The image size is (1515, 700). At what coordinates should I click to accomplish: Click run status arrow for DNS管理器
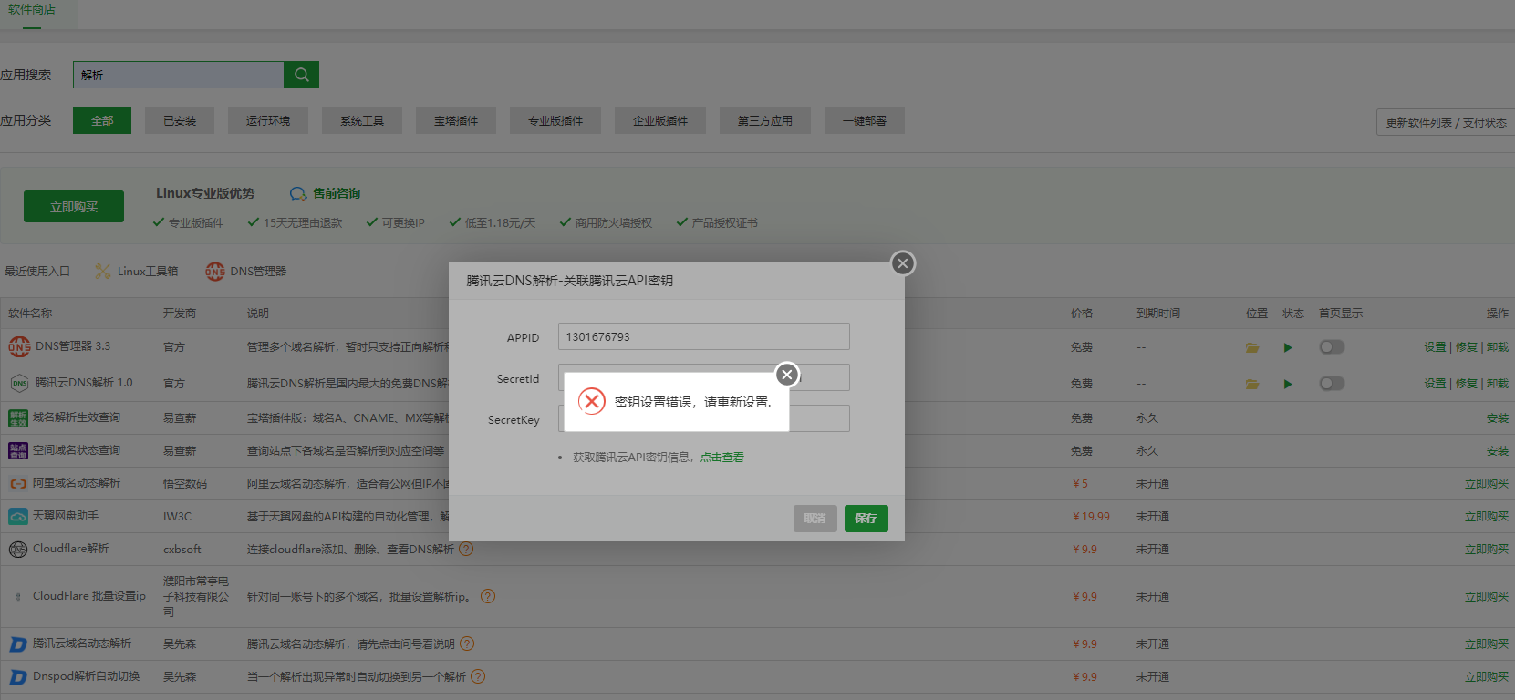click(1288, 347)
